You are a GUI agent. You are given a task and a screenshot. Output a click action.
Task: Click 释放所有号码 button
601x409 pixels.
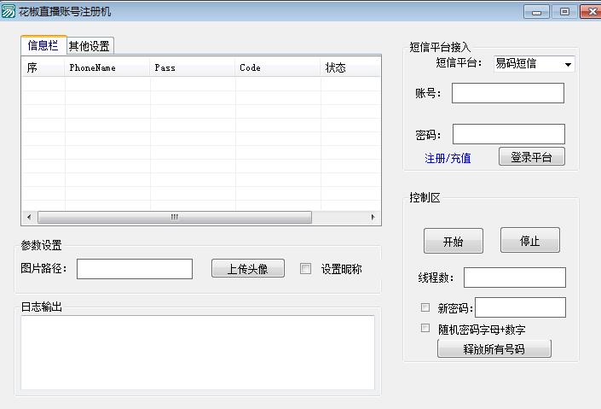(494, 348)
